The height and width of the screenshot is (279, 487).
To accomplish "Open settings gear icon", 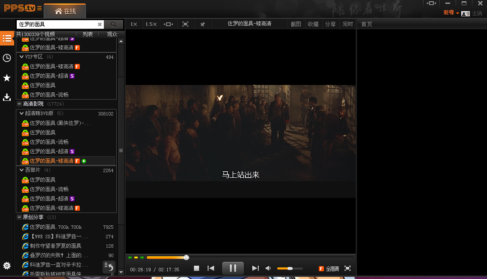I will [x=7, y=266].
